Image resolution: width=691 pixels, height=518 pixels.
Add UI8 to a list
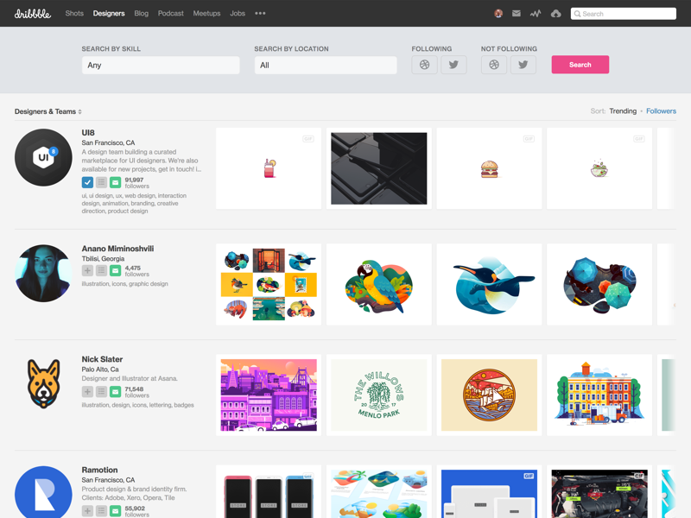(x=101, y=182)
